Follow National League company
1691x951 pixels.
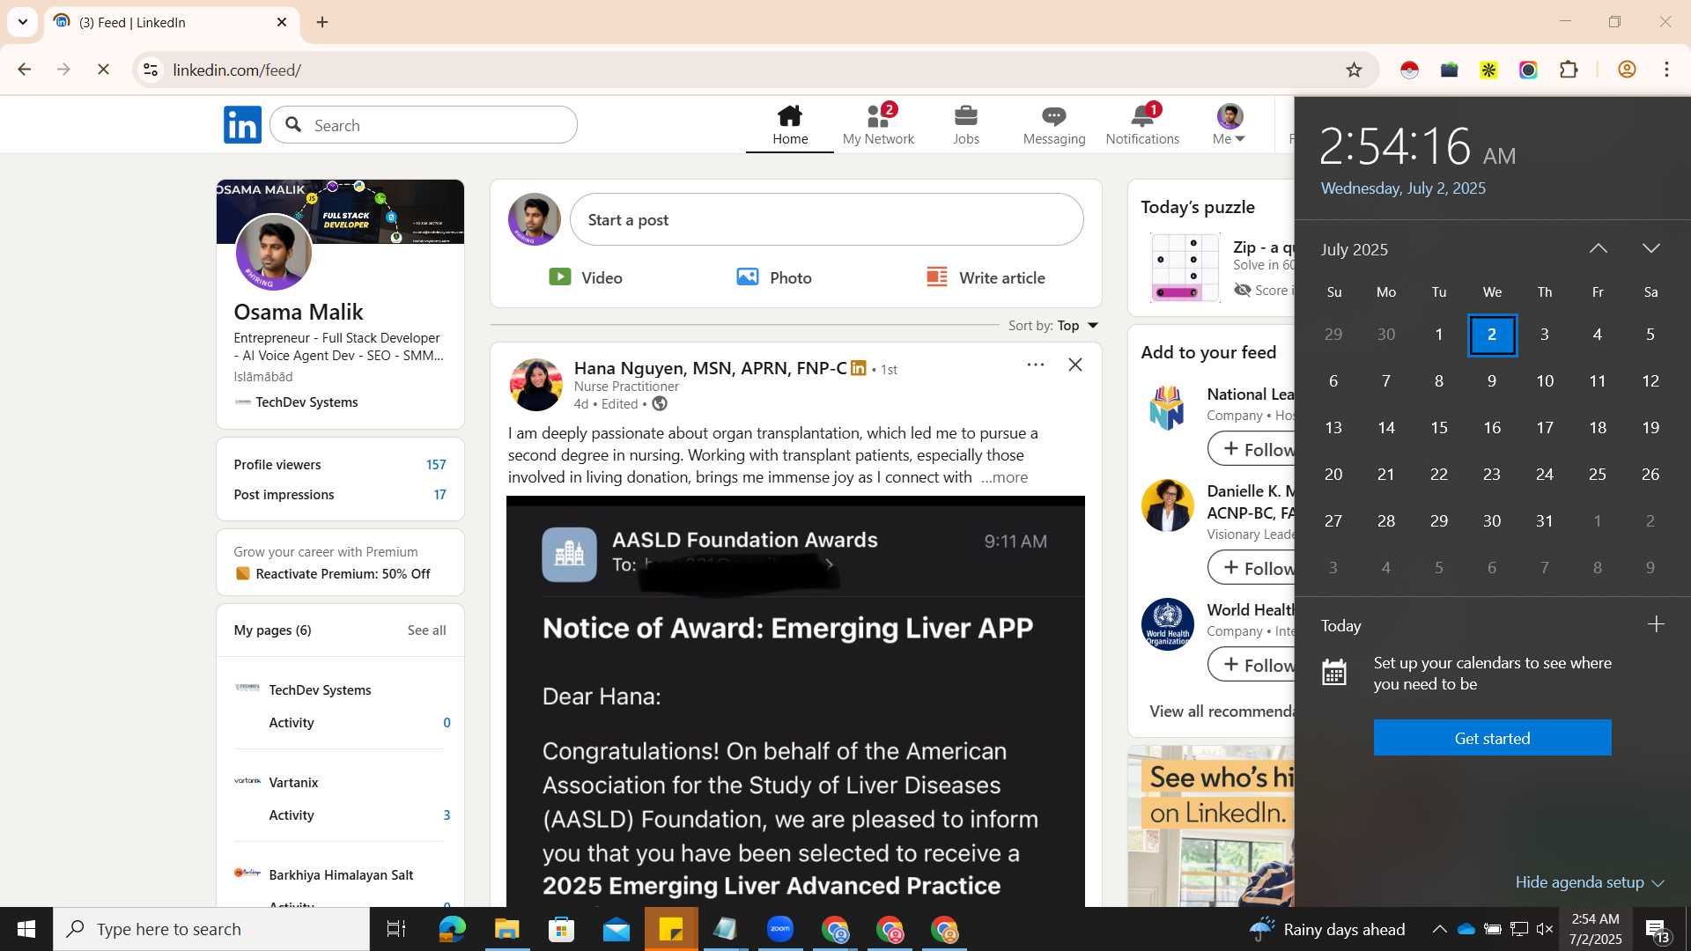click(1252, 449)
